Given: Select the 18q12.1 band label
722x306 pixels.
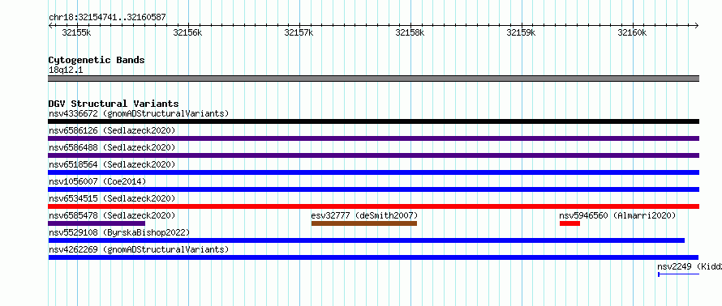Looking at the screenshot, I should tap(66, 70).
